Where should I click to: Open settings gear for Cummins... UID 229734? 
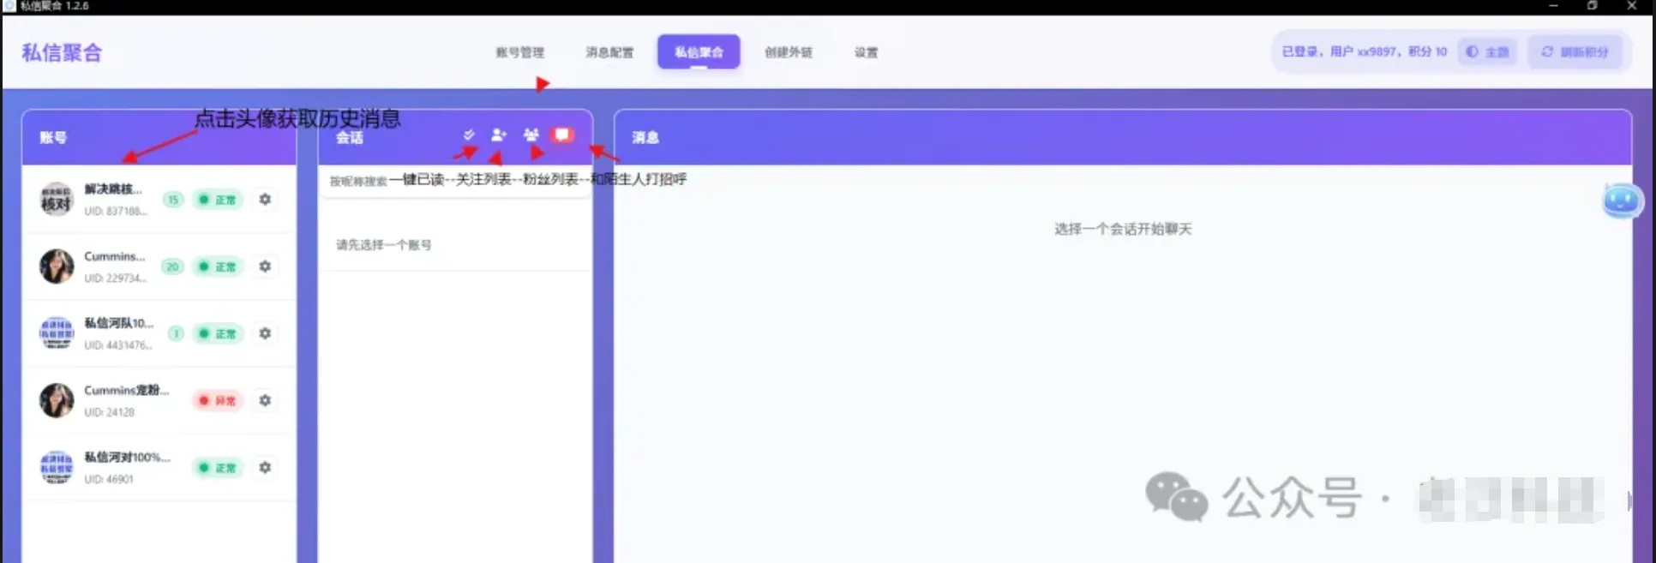tap(265, 267)
